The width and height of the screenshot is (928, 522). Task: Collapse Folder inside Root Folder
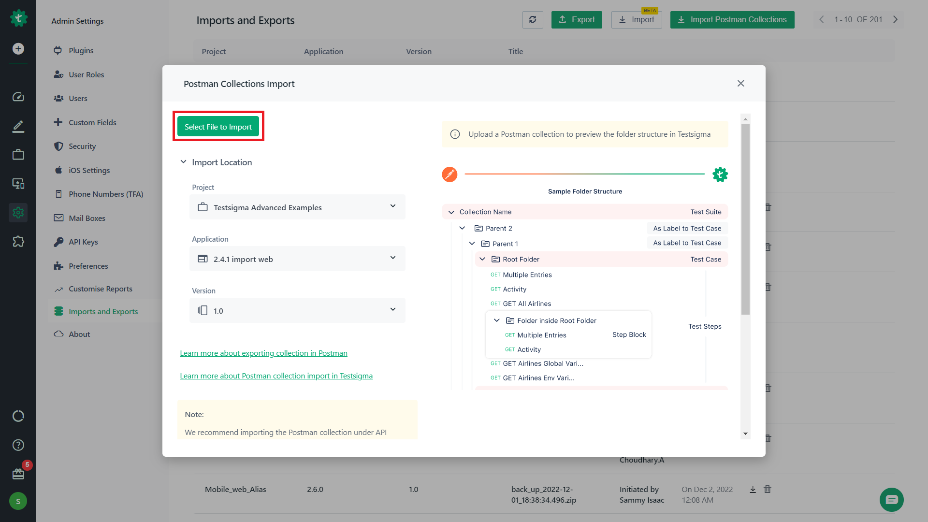pyautogui.click(x=497, y=320)
